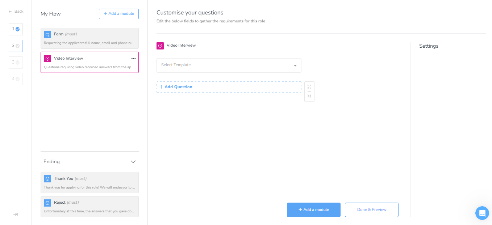Click the dashed Add Question box

pos(229,87)
